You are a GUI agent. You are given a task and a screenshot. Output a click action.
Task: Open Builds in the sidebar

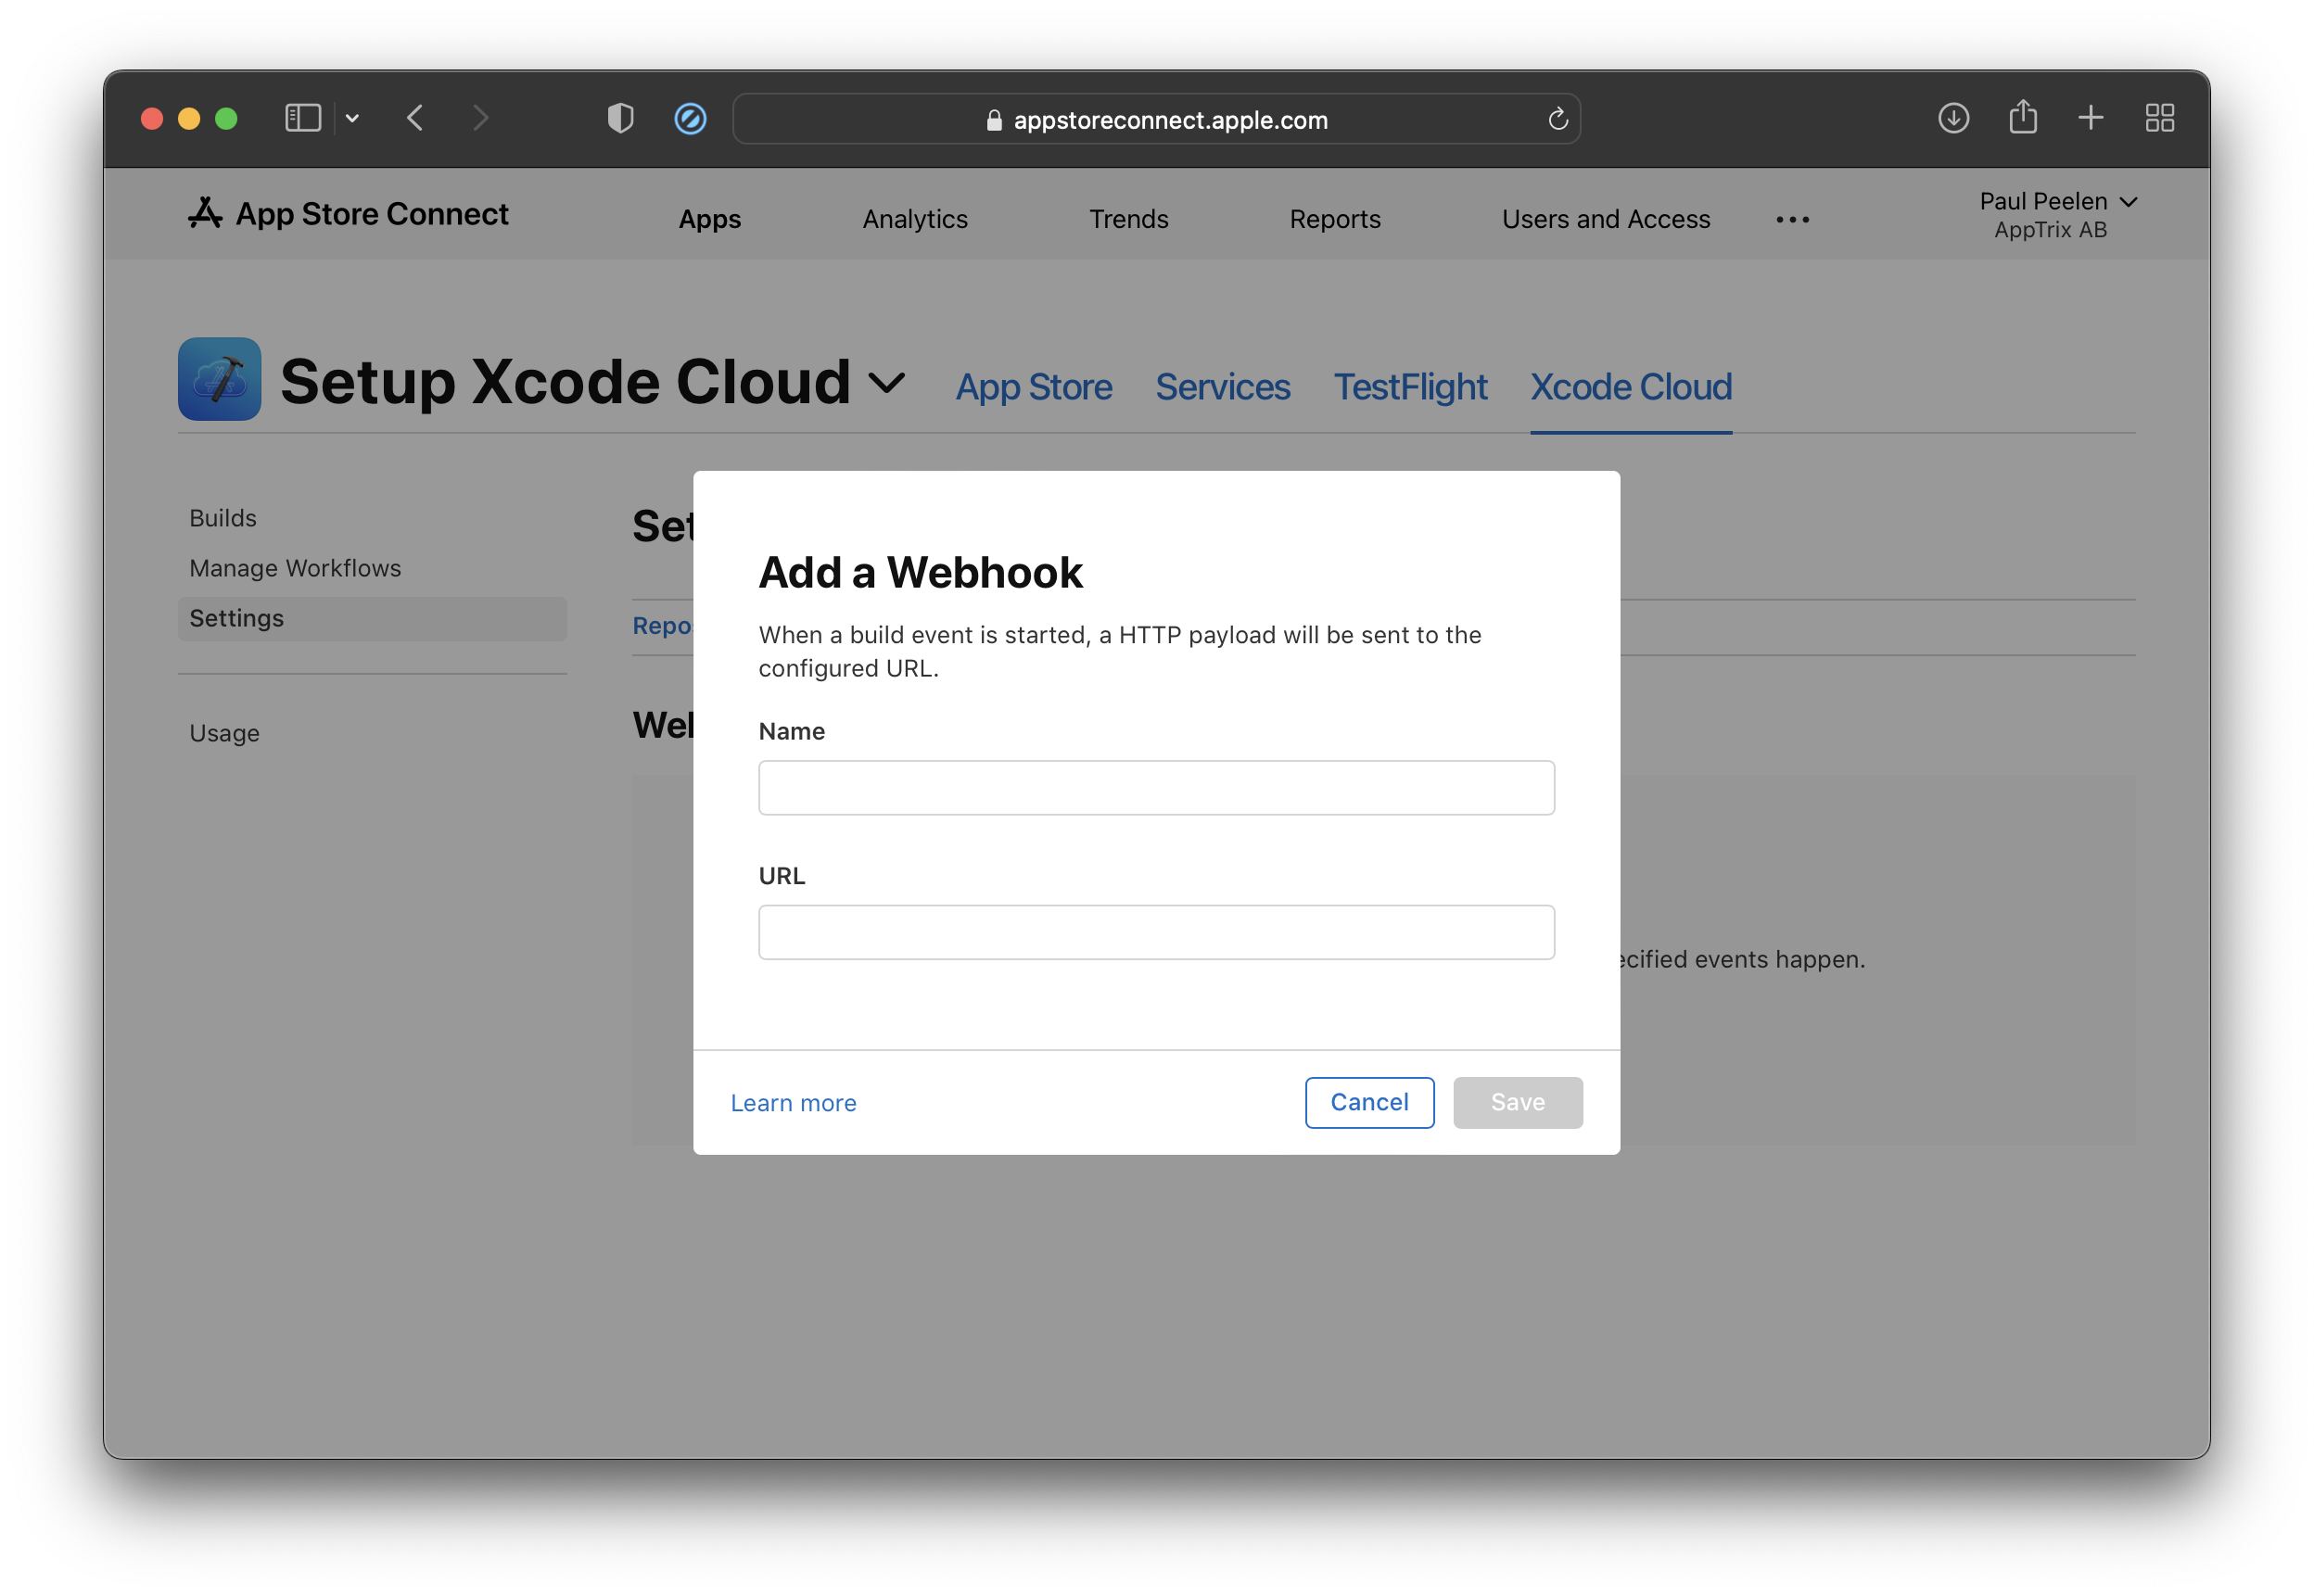click(223, 518)
